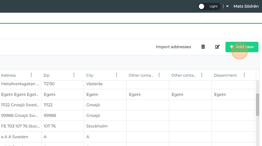
Task: Click Import addresses link
Action: [x=173, y=47]
